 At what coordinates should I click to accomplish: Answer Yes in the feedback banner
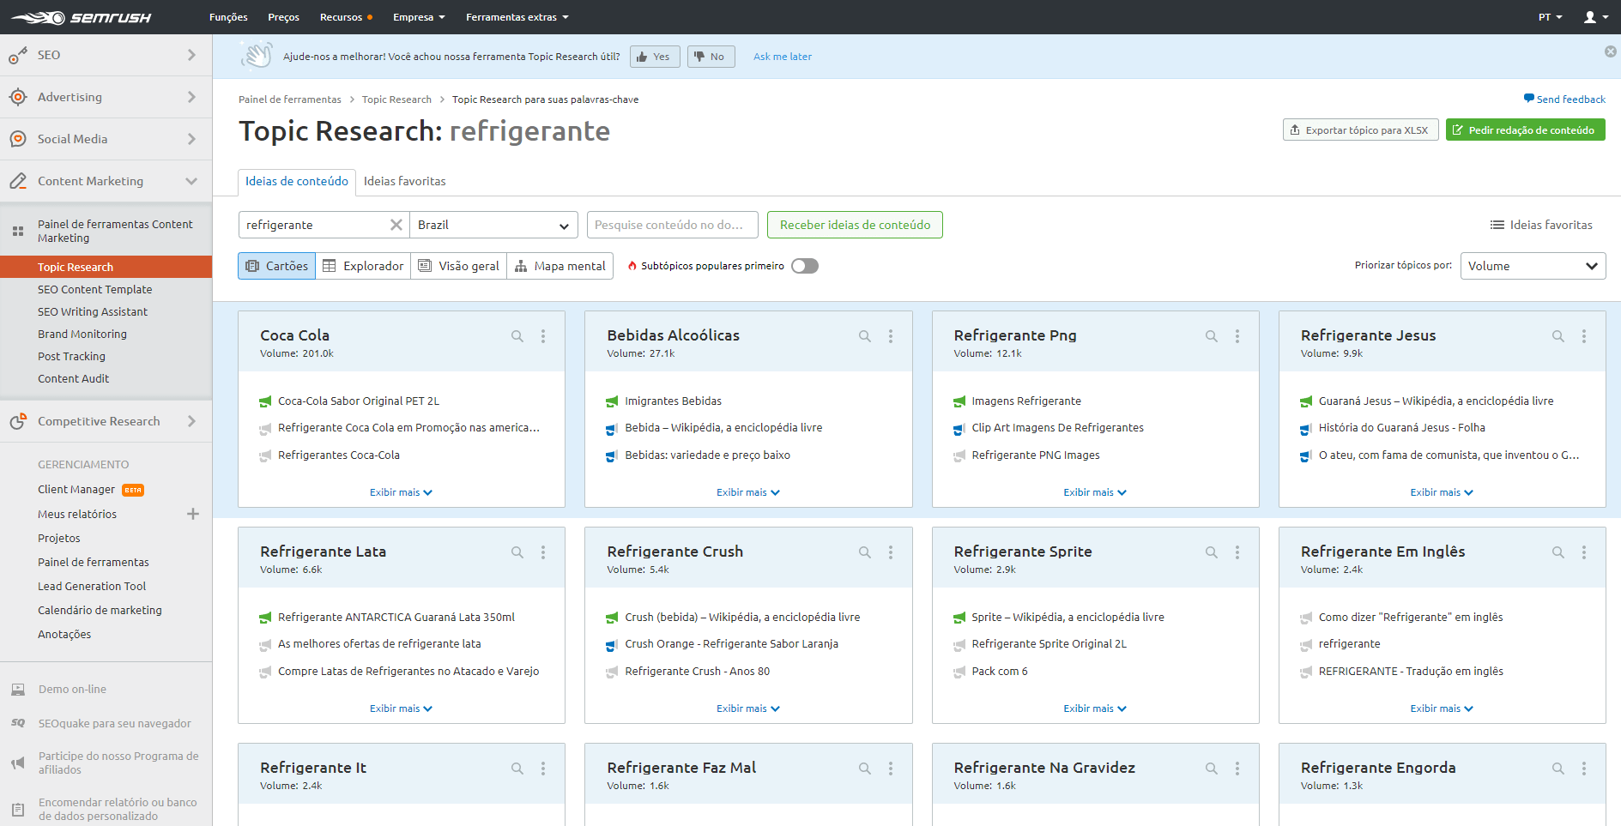pos(655,57)
